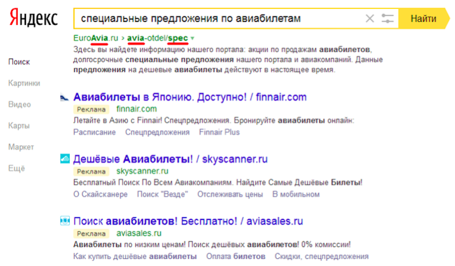Image resolution: width=455 pixels, height=266 pixels.
Task: Switch to Видео search tab
Action: (x=20, y=104)
